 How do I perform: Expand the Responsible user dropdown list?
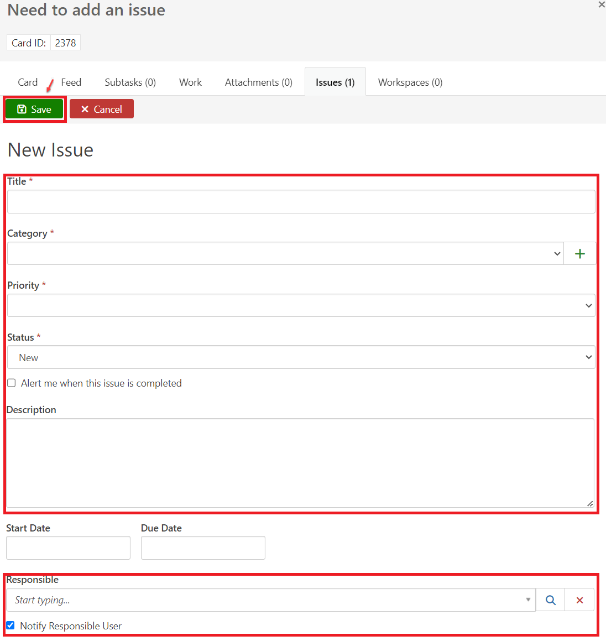pyautogui.click(x=527, y=600)
